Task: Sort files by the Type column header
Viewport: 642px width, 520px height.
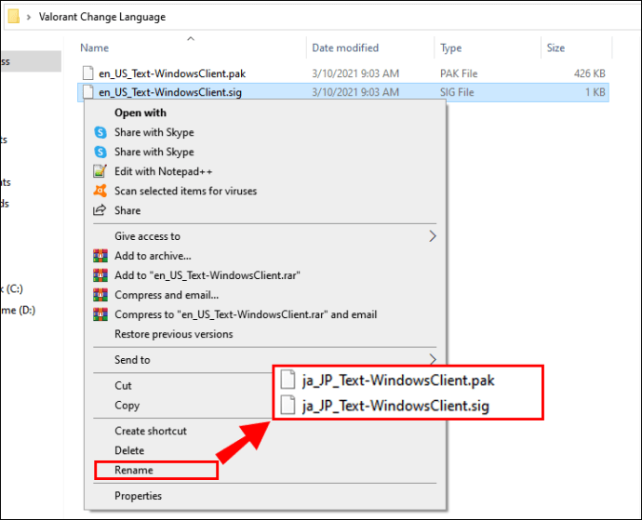Action: click(x=450, y=48)
